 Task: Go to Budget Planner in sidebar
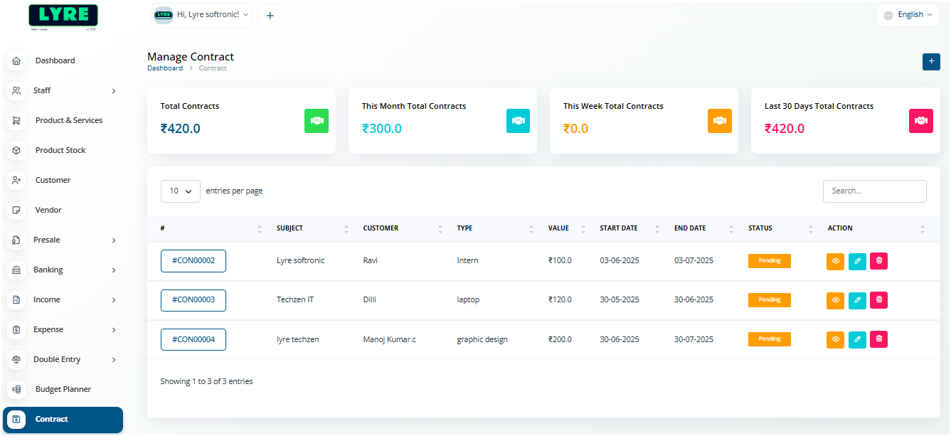tap(63, 390)
